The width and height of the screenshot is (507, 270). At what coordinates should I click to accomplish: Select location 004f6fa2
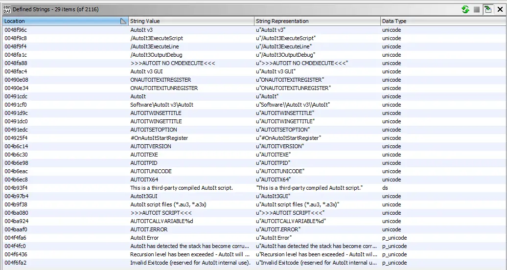pos(15,263)
